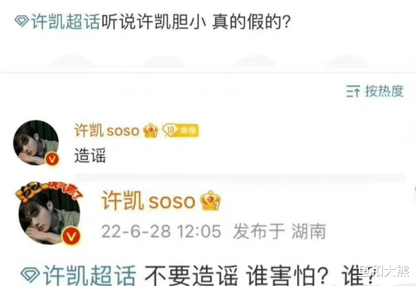Screen dimensions: 416x286
Task: Click the diamond super-topic icon before top 许凯超话
Action: 21,21
